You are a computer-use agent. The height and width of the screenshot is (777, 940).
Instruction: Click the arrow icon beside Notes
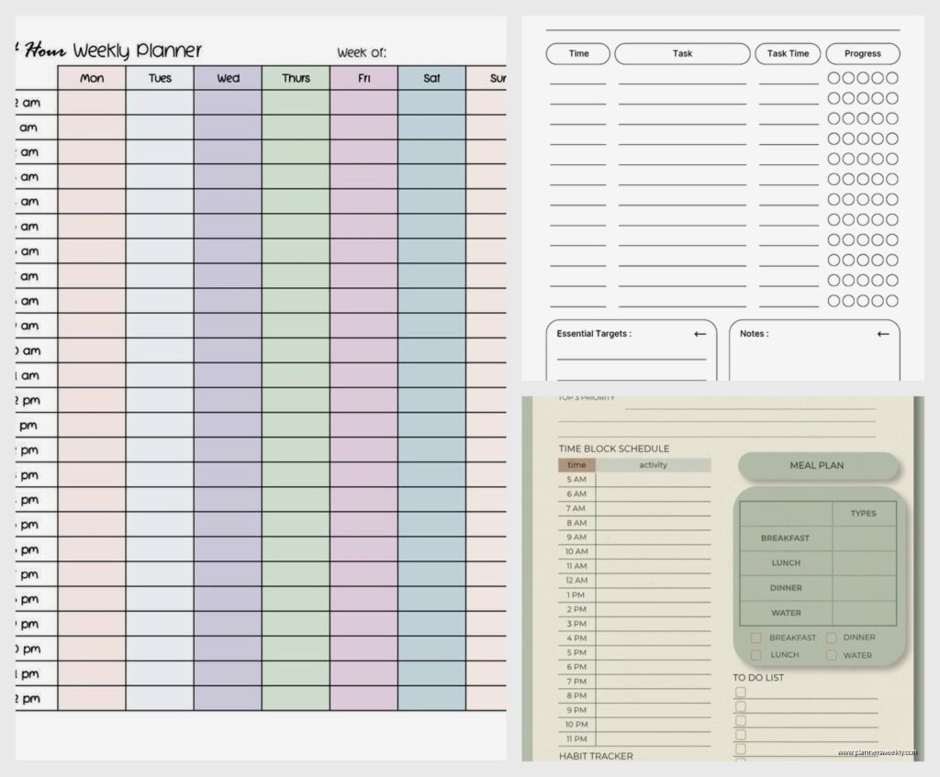click(883, 334)
